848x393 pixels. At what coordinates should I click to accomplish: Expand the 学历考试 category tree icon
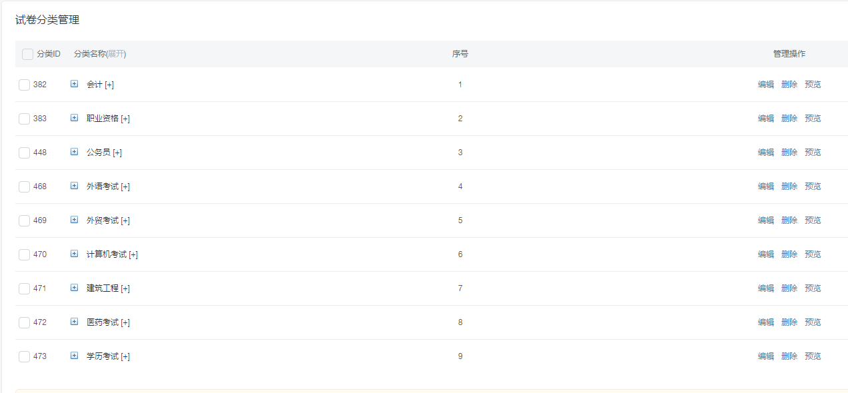click(x=74, y=356)
